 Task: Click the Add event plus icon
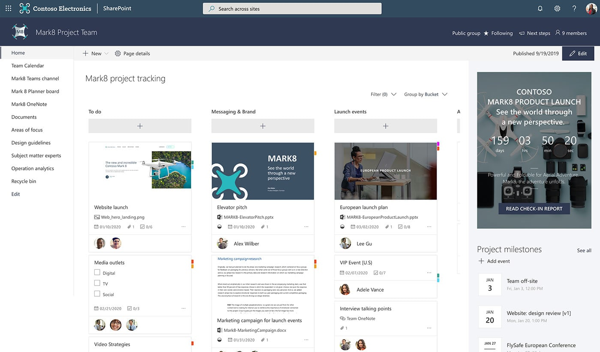coord(481,261)
